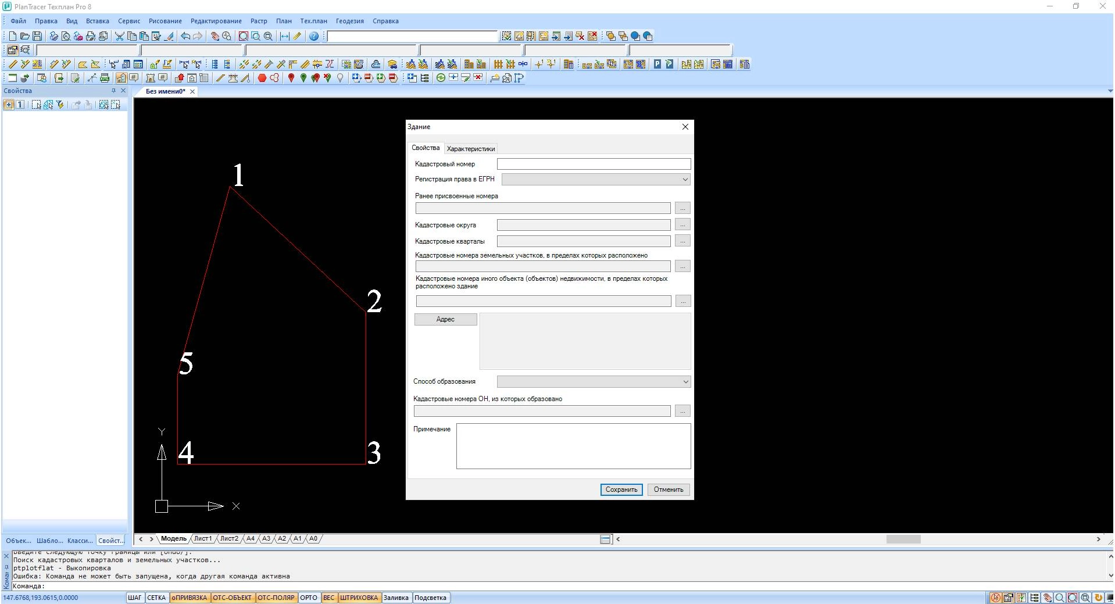Click in Примечание text area
This screenshot has width=1115, height=604.
pyautogui.click(x=574, y=446)
